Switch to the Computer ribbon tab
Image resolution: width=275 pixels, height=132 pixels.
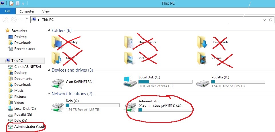tap(27, 11)
